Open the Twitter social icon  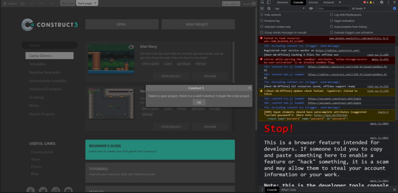[43, 190]
